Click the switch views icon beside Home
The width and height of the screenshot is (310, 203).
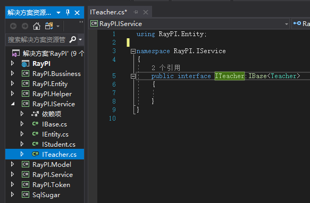49,26
